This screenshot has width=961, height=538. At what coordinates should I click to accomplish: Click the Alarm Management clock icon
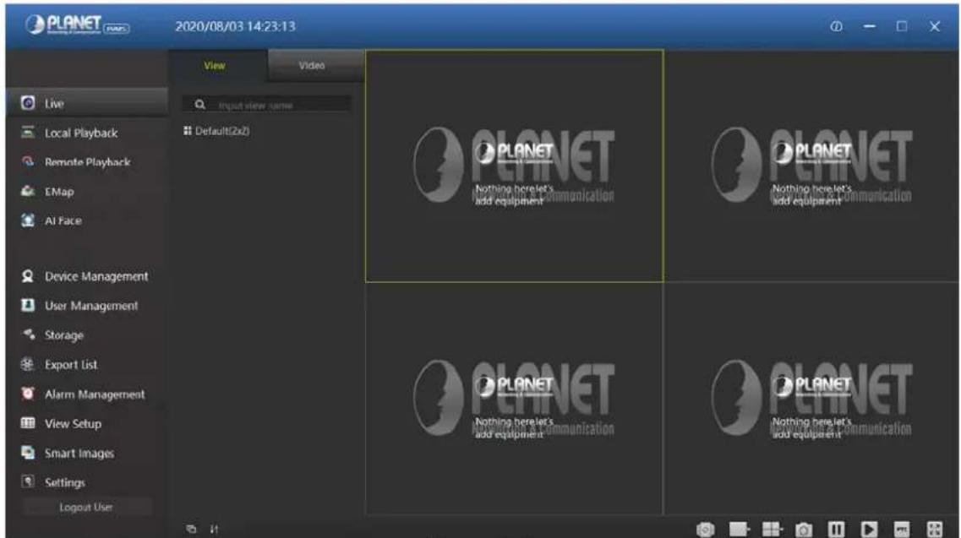tap(28, 394)
